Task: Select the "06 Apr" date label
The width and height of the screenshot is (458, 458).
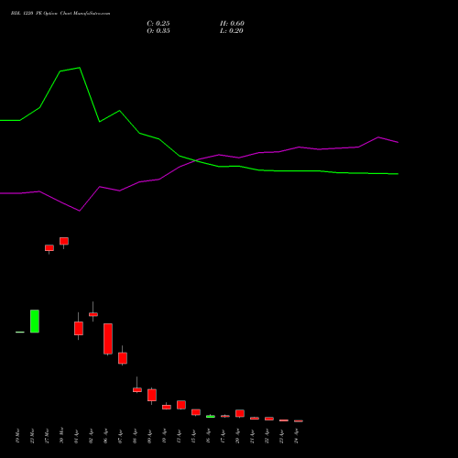Action: 105,436
